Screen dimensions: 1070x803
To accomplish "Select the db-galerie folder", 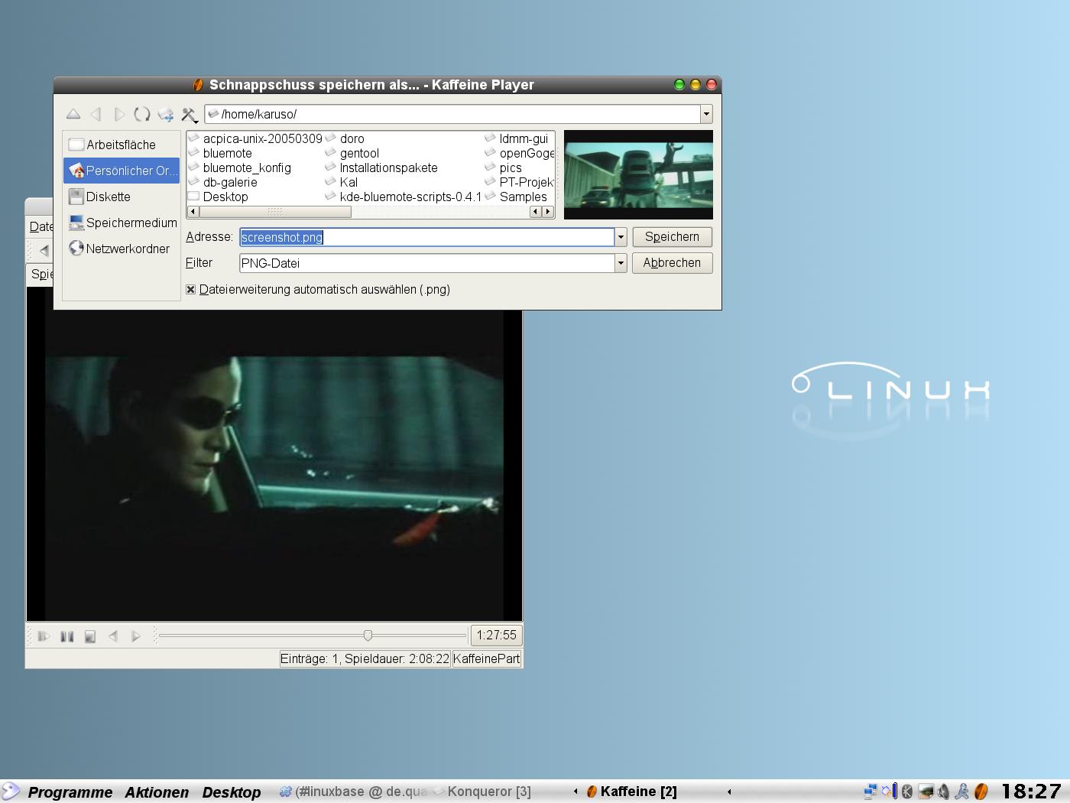I will 223,182.
